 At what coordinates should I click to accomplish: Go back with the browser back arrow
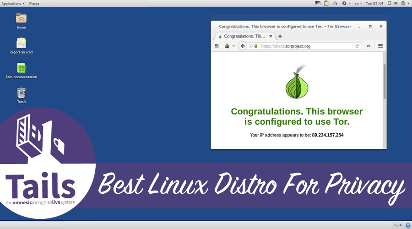pyautogui.click(x=243, y=46)
